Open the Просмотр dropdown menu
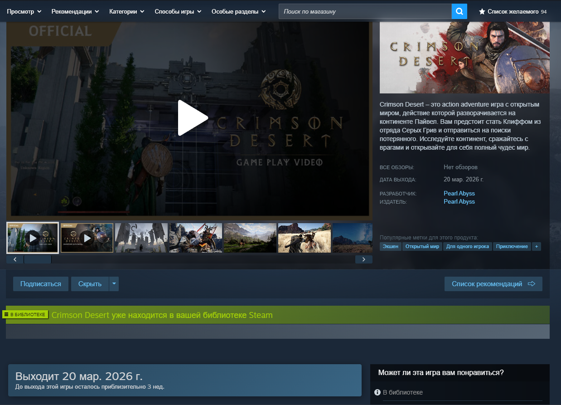 click(x=24, y=11)
